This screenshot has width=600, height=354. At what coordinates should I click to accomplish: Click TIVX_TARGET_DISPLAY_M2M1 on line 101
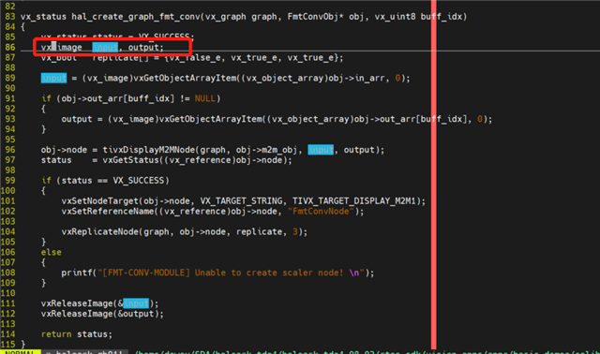[354, 201]
